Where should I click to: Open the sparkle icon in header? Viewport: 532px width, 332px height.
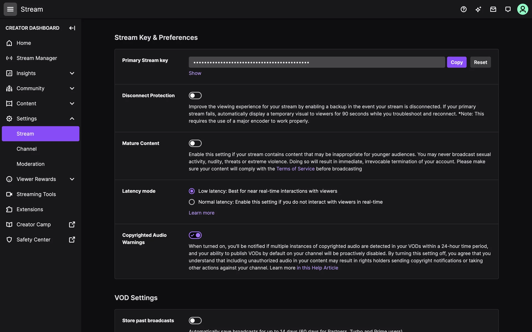[x=478, y=9]
